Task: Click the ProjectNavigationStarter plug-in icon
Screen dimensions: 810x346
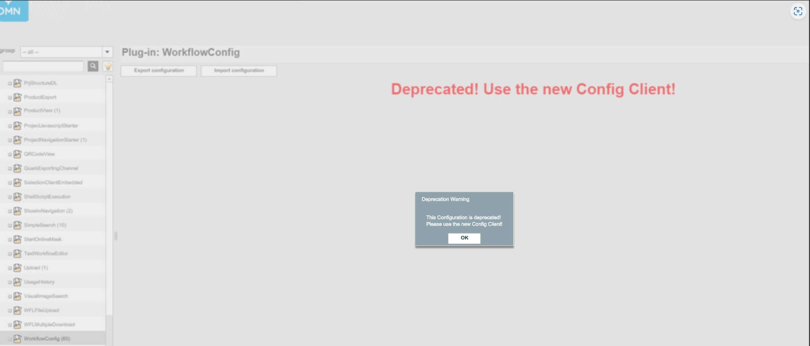Action: point(18,140)
